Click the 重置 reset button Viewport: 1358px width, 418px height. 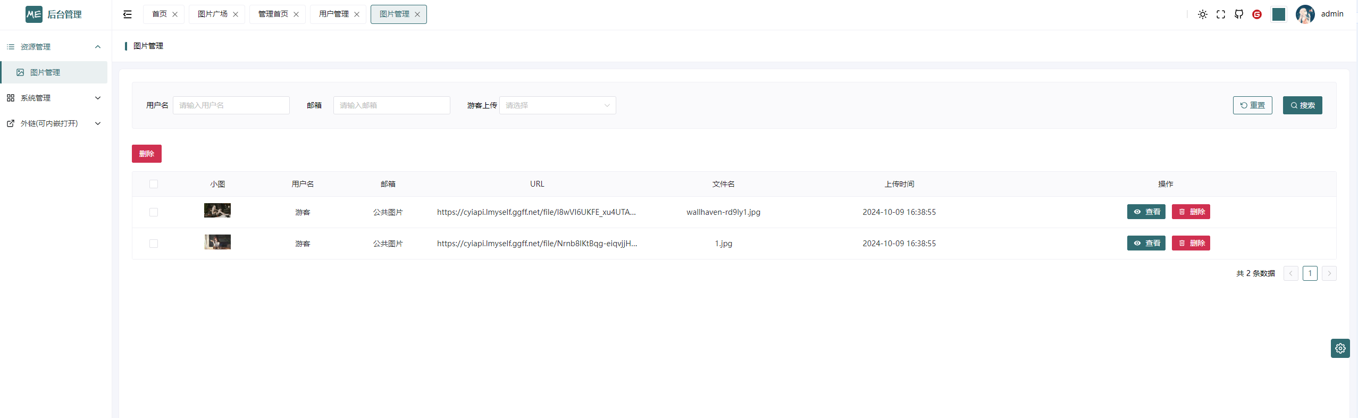(1252, 105)
